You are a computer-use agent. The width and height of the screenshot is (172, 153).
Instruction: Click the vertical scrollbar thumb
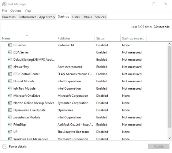point(170,87)
